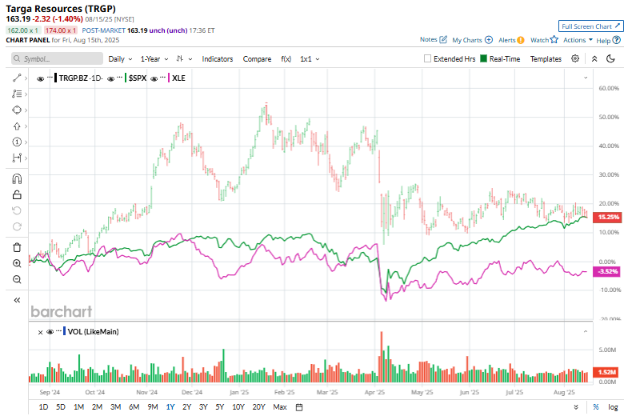The image size is (628, 420).
Task: Toggle percent scale mode
Action: (596, 407)
